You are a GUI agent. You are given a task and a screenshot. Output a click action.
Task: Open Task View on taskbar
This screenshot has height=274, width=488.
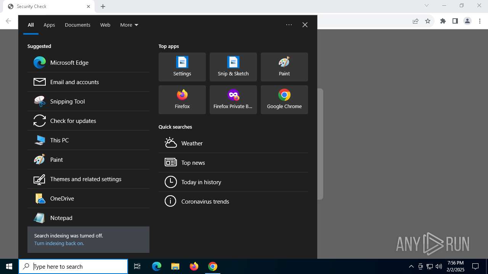pyautogui.click(x=137, y=266)
